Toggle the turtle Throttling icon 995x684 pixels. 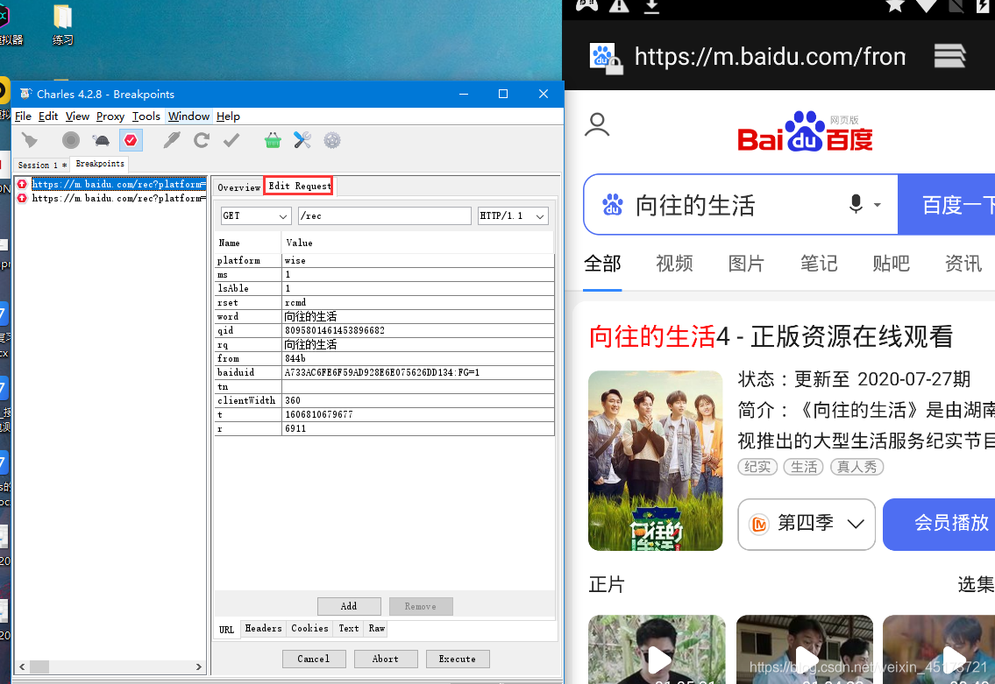[101, 140]
